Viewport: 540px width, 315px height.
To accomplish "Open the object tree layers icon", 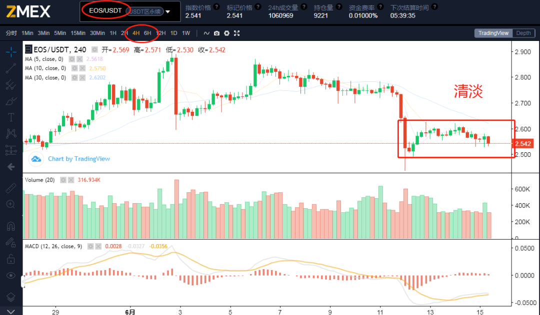I will pos(10,297).
